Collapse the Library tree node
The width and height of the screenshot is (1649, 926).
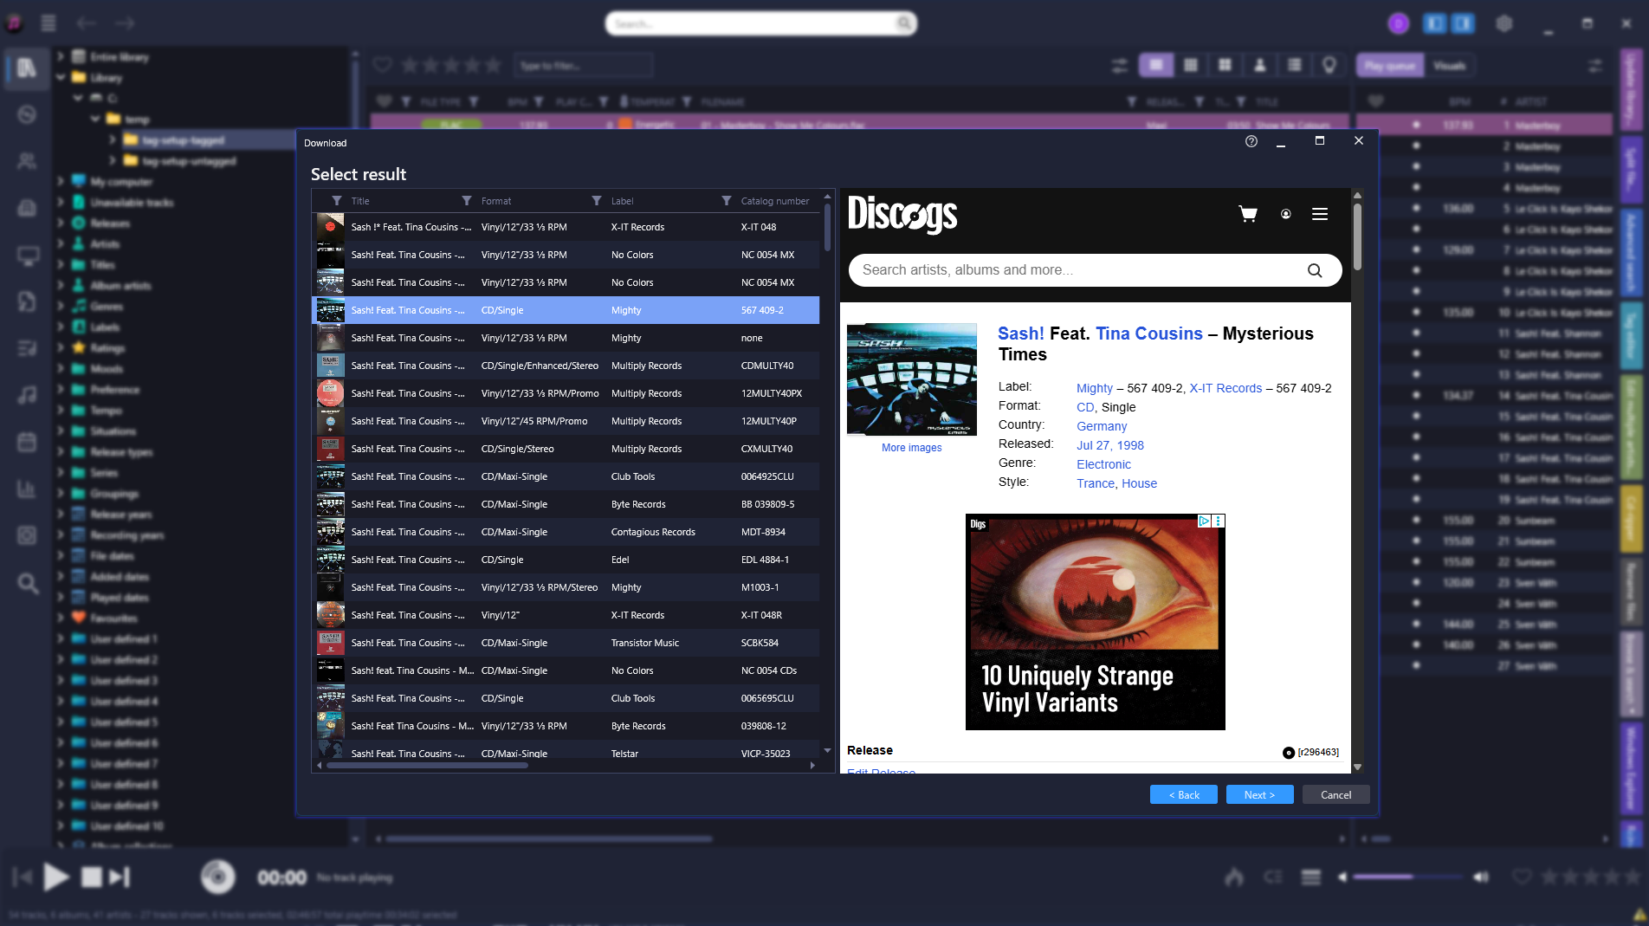(x=61, y=77)
